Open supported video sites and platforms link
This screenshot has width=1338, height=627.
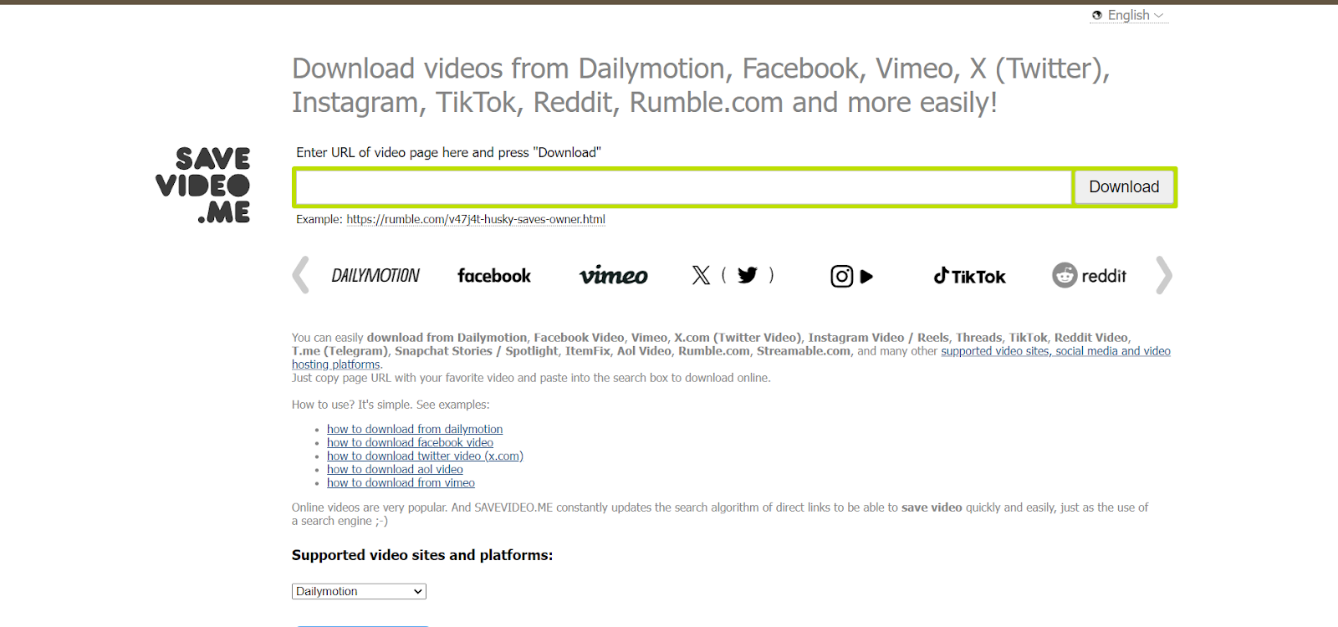click(x=731, y=358)
